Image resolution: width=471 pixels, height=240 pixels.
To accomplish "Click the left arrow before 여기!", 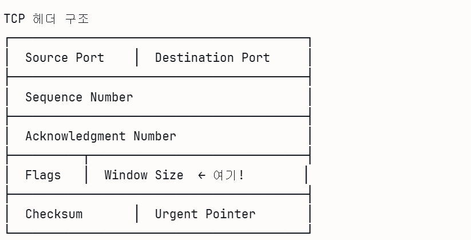I will tap(201, 175).
